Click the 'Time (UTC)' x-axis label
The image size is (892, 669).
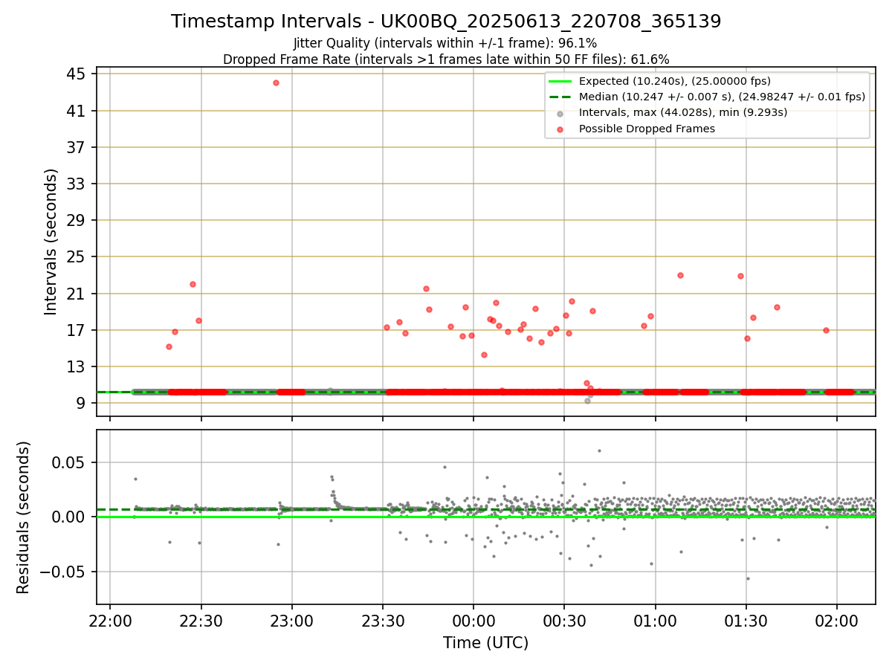(x=486, y=643)
